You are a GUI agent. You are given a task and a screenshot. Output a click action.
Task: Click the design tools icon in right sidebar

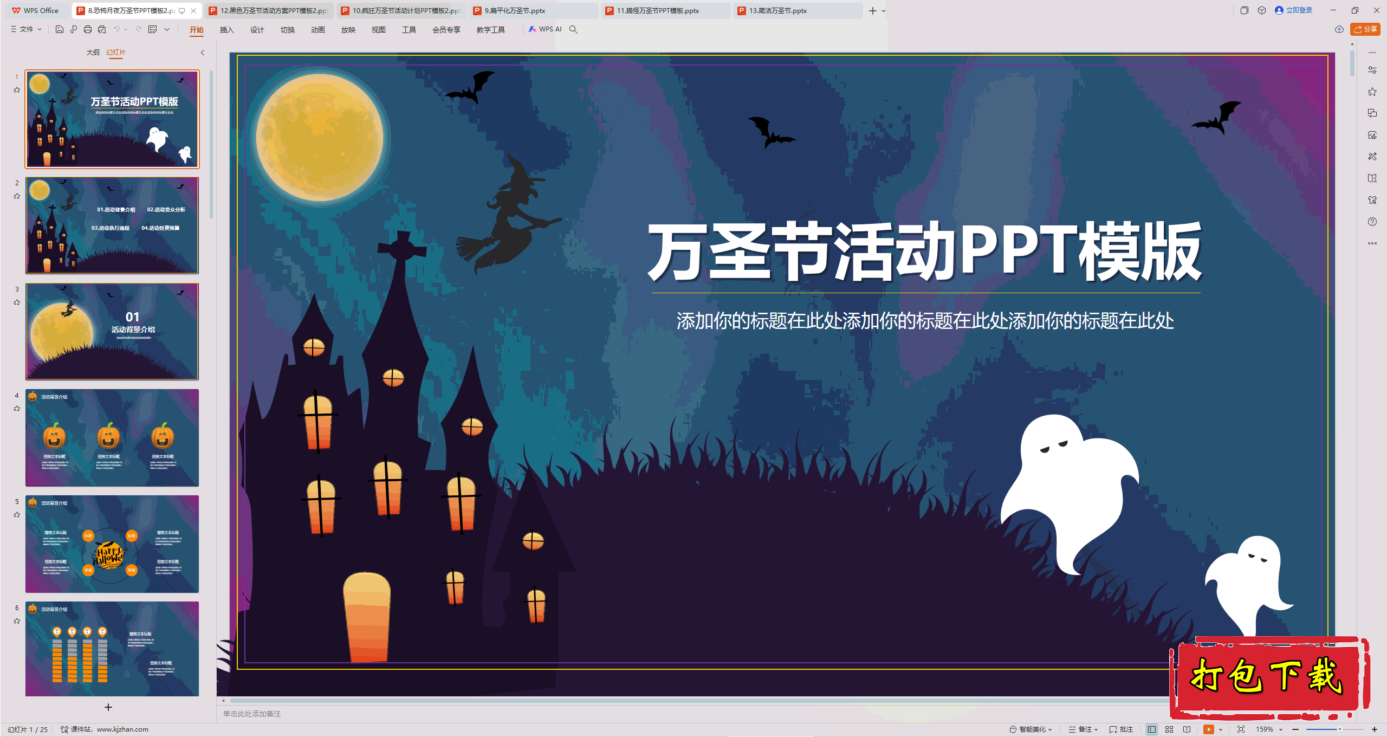(x=1372, y=157)
